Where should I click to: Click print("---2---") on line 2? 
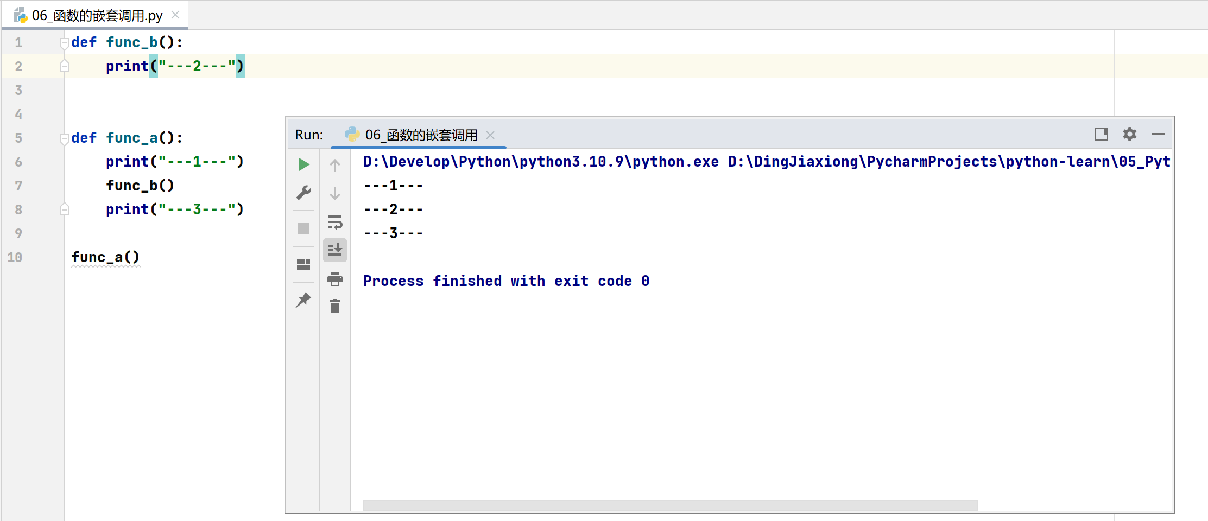coord(175,66)
